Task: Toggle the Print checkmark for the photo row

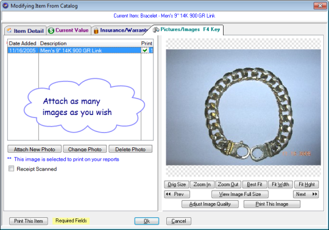Action: 145,51
